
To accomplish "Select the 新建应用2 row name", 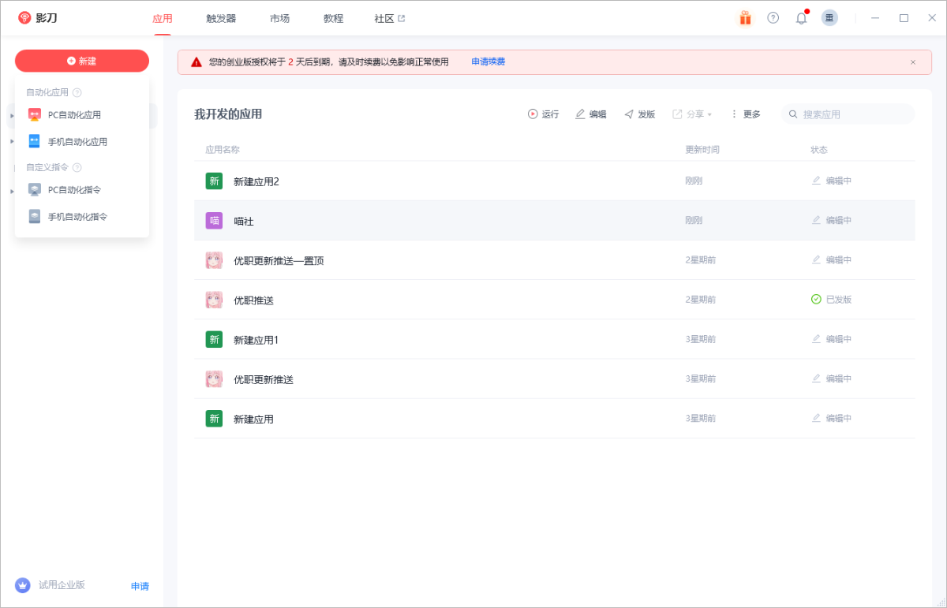I will point(256,181).
